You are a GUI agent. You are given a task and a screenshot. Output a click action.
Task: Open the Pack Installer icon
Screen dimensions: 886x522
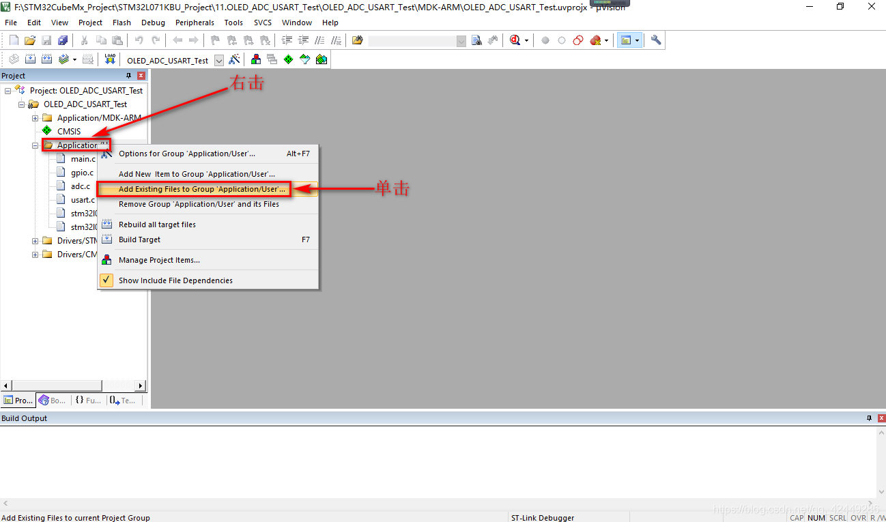pos(321,59)
